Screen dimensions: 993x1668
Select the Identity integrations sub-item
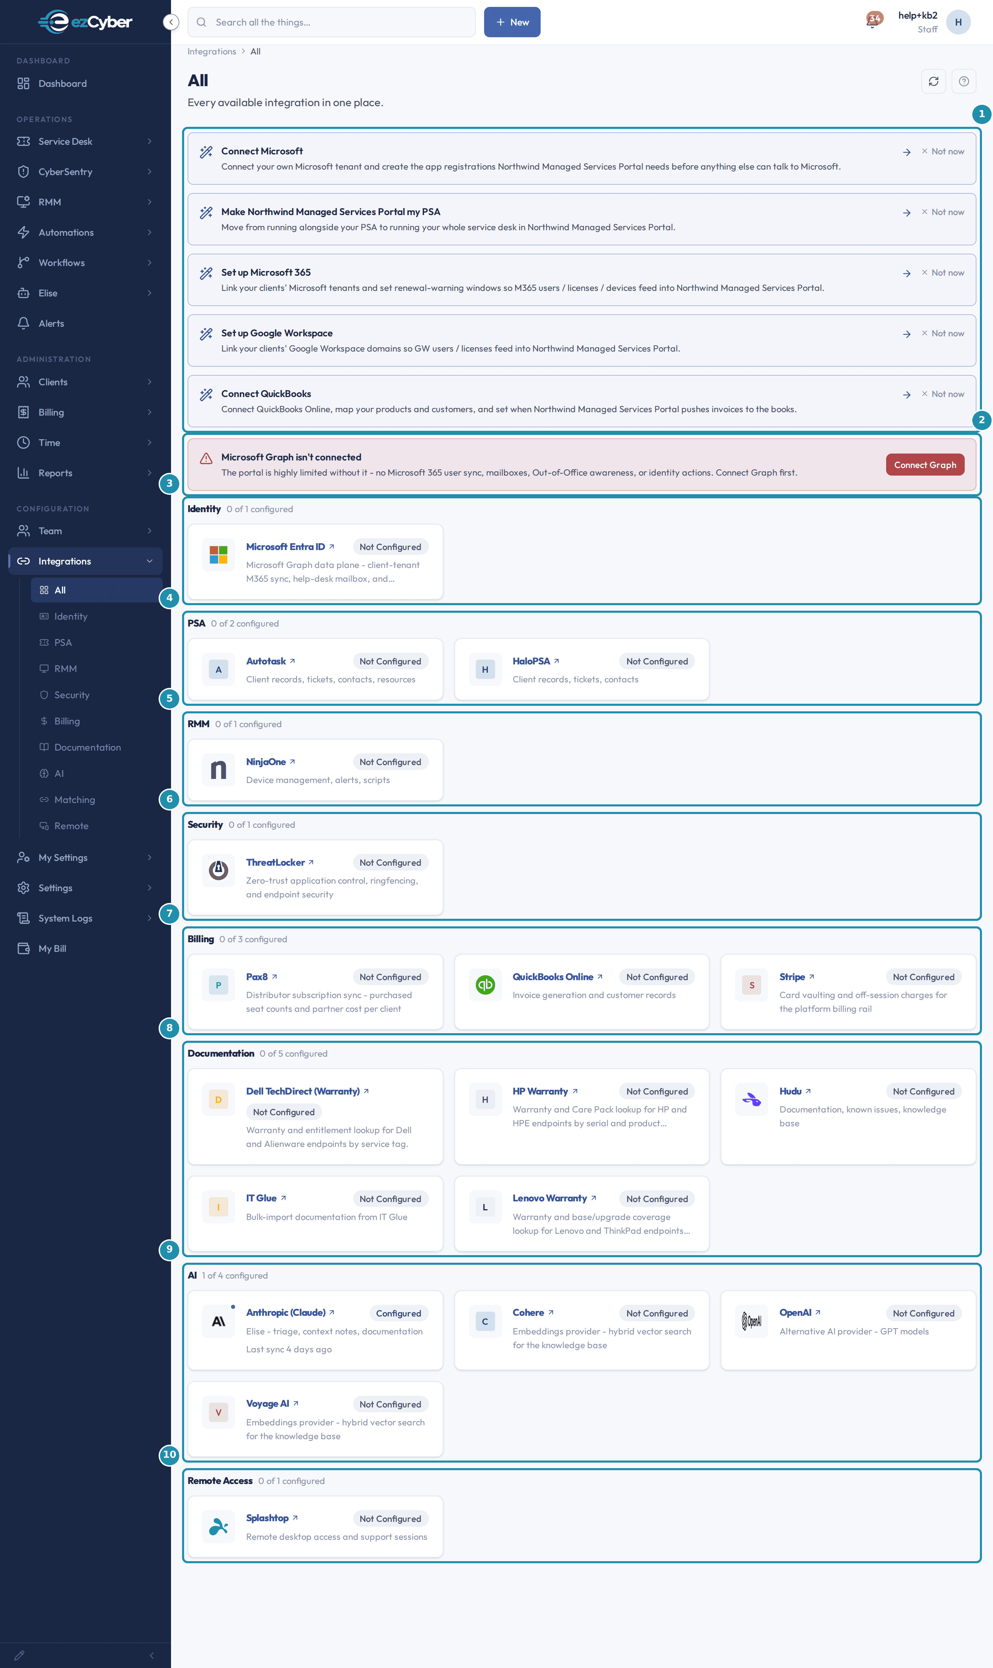pos(96,617)
